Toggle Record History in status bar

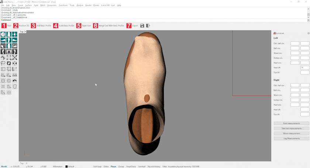(x=154, y=167)
